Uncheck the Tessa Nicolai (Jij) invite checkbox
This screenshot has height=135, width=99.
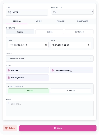tap(53, 70)
